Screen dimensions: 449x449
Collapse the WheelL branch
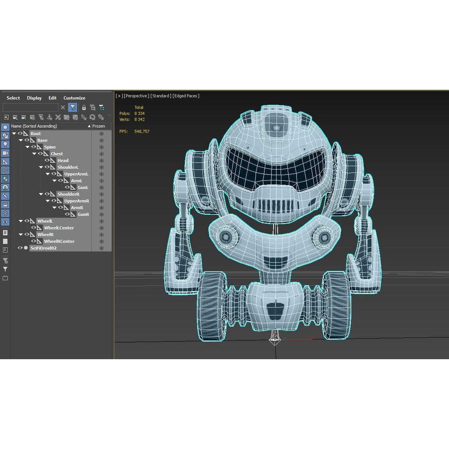point(21,221)
